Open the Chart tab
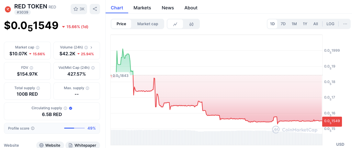Viewport: 352px width, 148px height. [x=117, y=8]
